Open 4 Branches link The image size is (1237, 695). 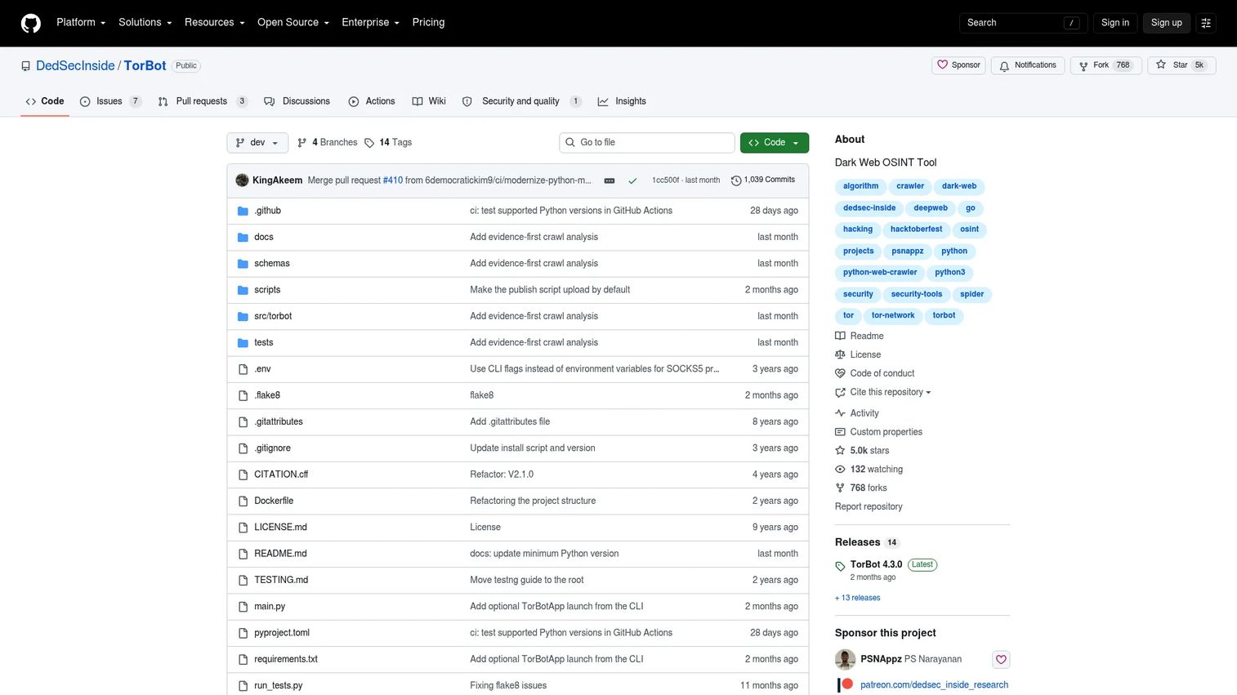pyautogui.click(x=328, y=142)
